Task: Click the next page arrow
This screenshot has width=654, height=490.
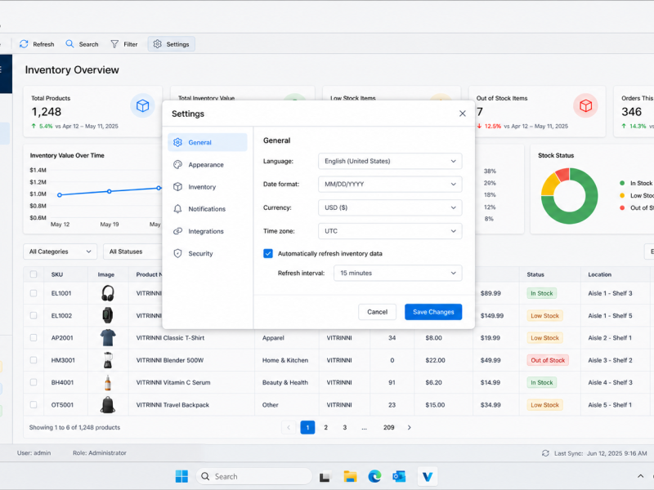Action: point(410,427)
